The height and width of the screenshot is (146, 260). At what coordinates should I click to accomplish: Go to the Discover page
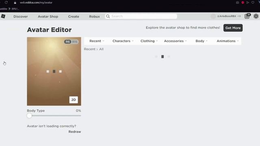21,16
